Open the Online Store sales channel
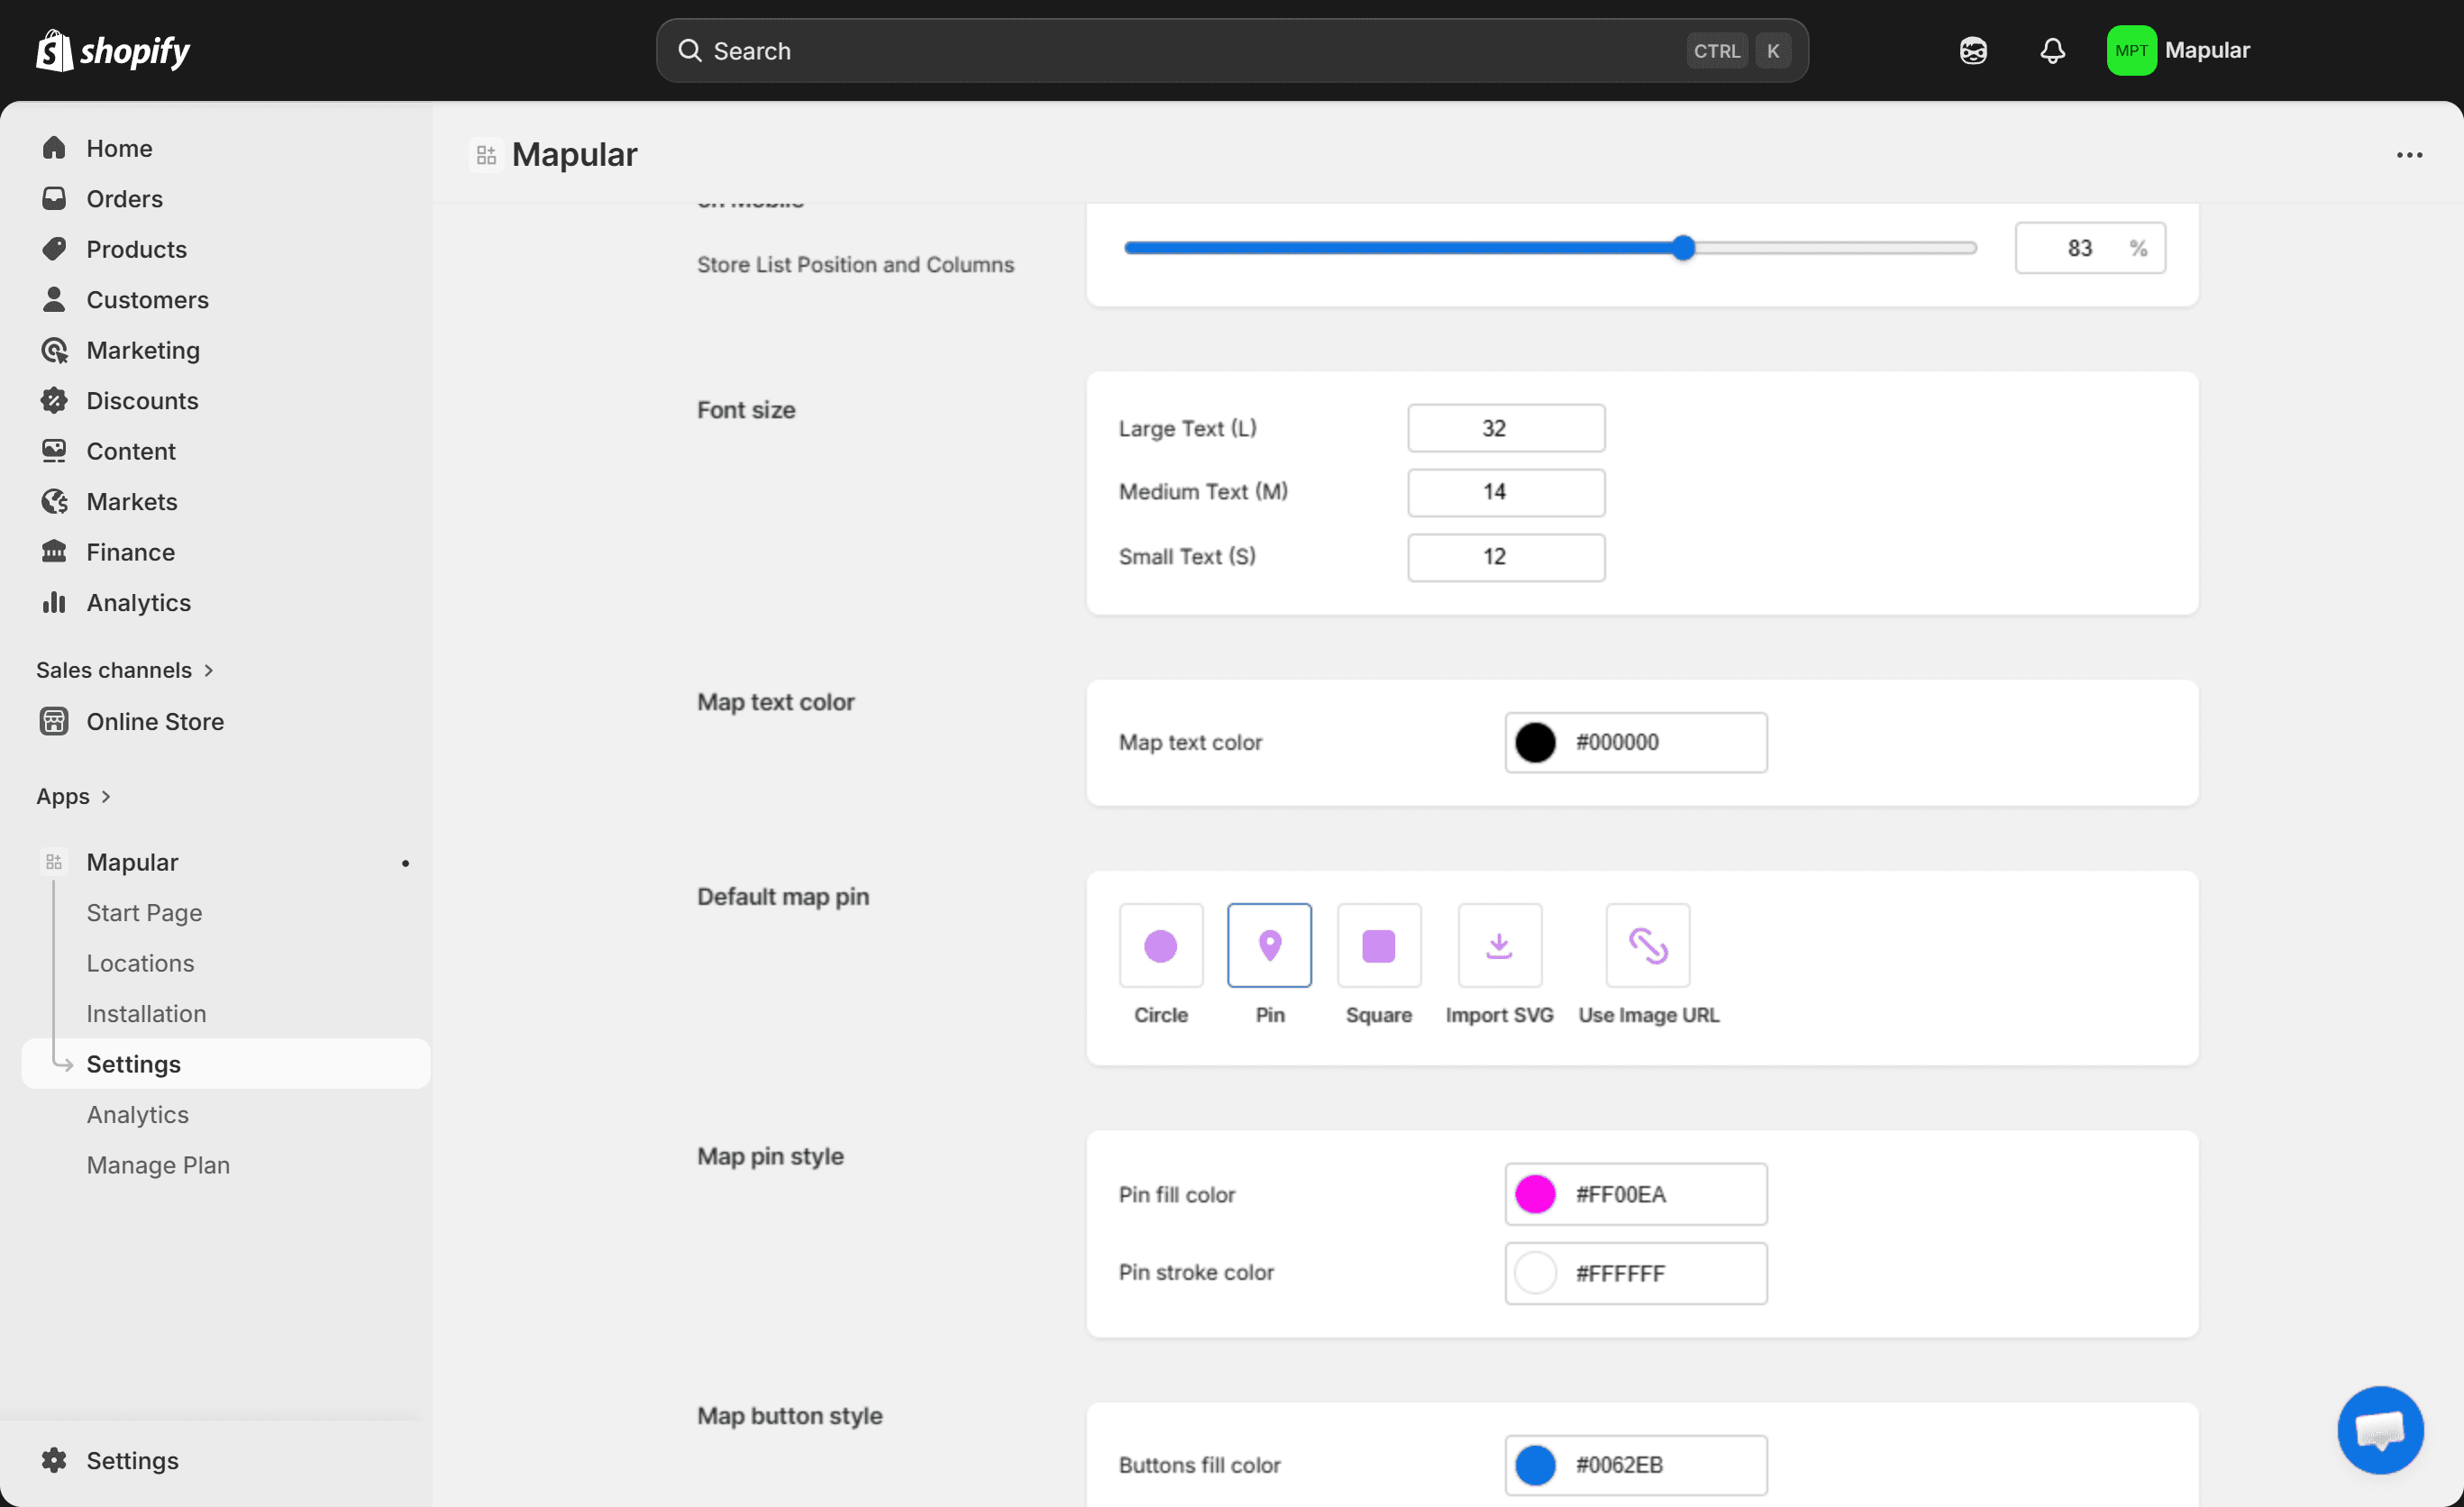The width and height of the screenshot is (2464, 1507). point(155,720)
